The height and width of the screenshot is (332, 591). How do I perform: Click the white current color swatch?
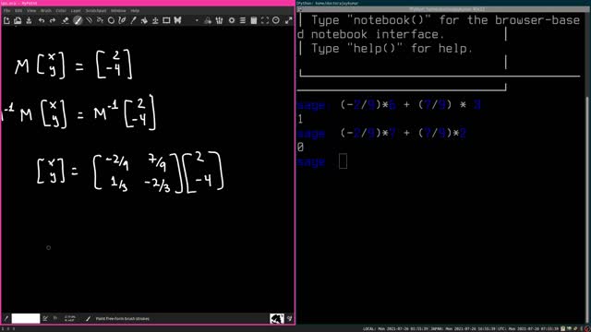click(26, 318)
